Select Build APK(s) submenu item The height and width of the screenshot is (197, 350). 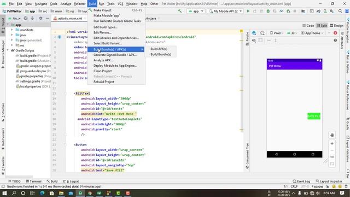tap(159, 49)
